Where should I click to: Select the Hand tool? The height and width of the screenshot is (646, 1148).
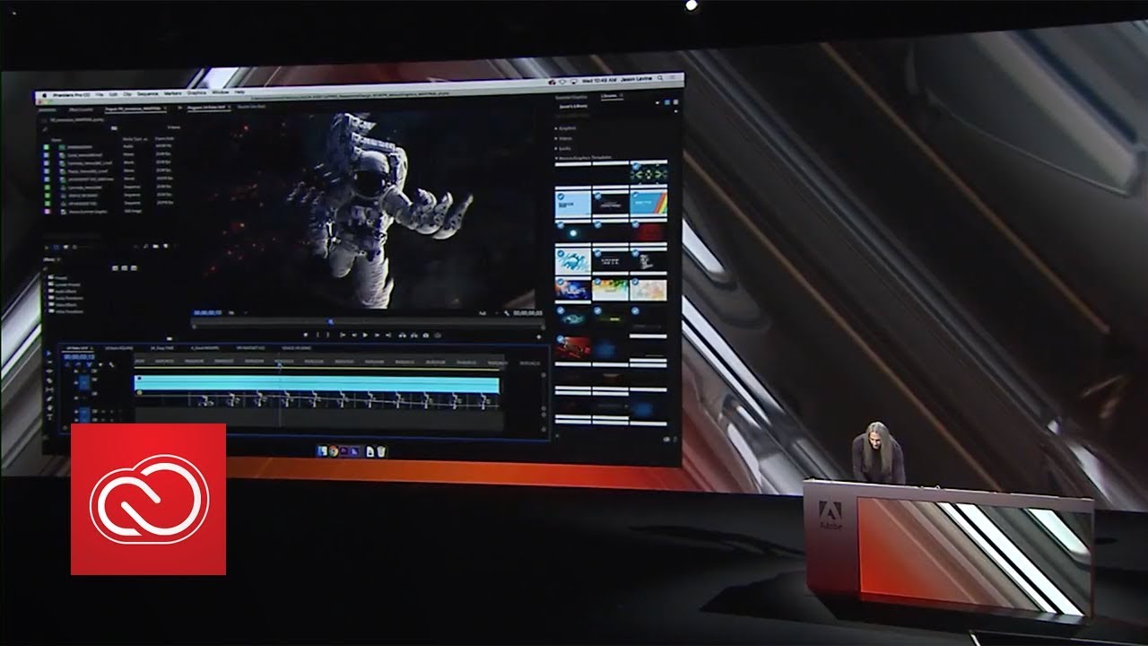point(49,407)
